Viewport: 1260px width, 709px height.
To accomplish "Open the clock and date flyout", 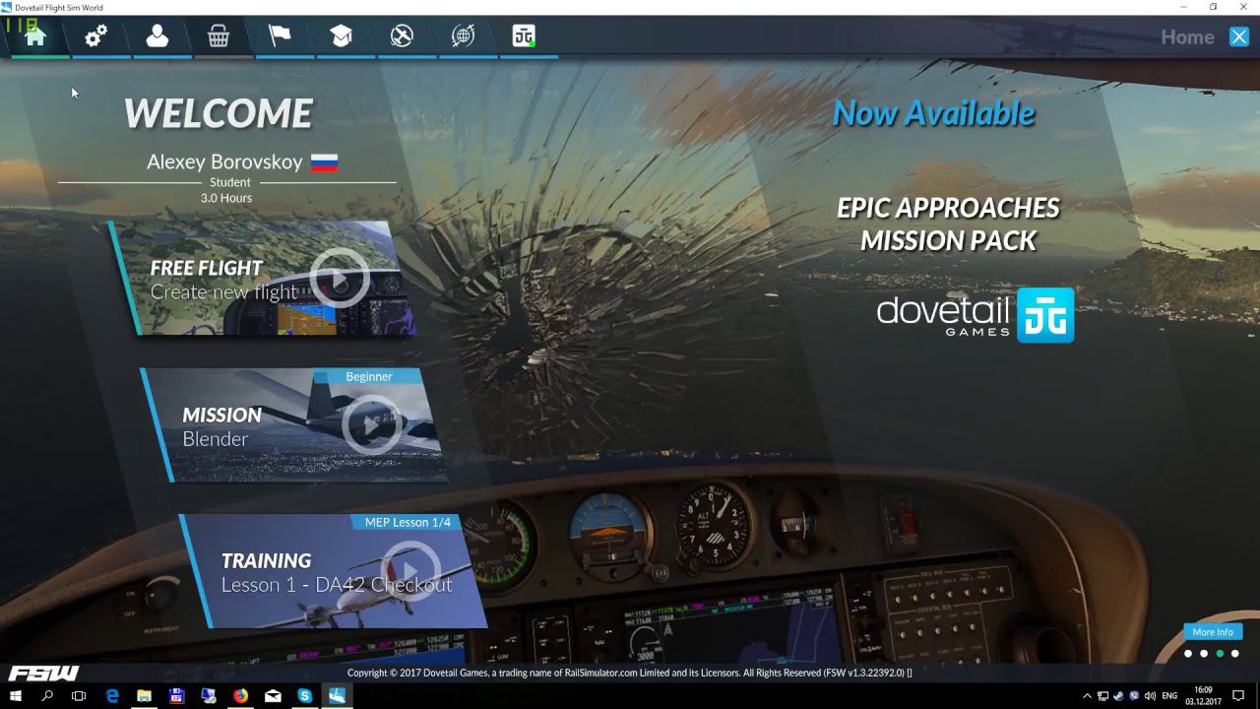I will (1203, 696).
